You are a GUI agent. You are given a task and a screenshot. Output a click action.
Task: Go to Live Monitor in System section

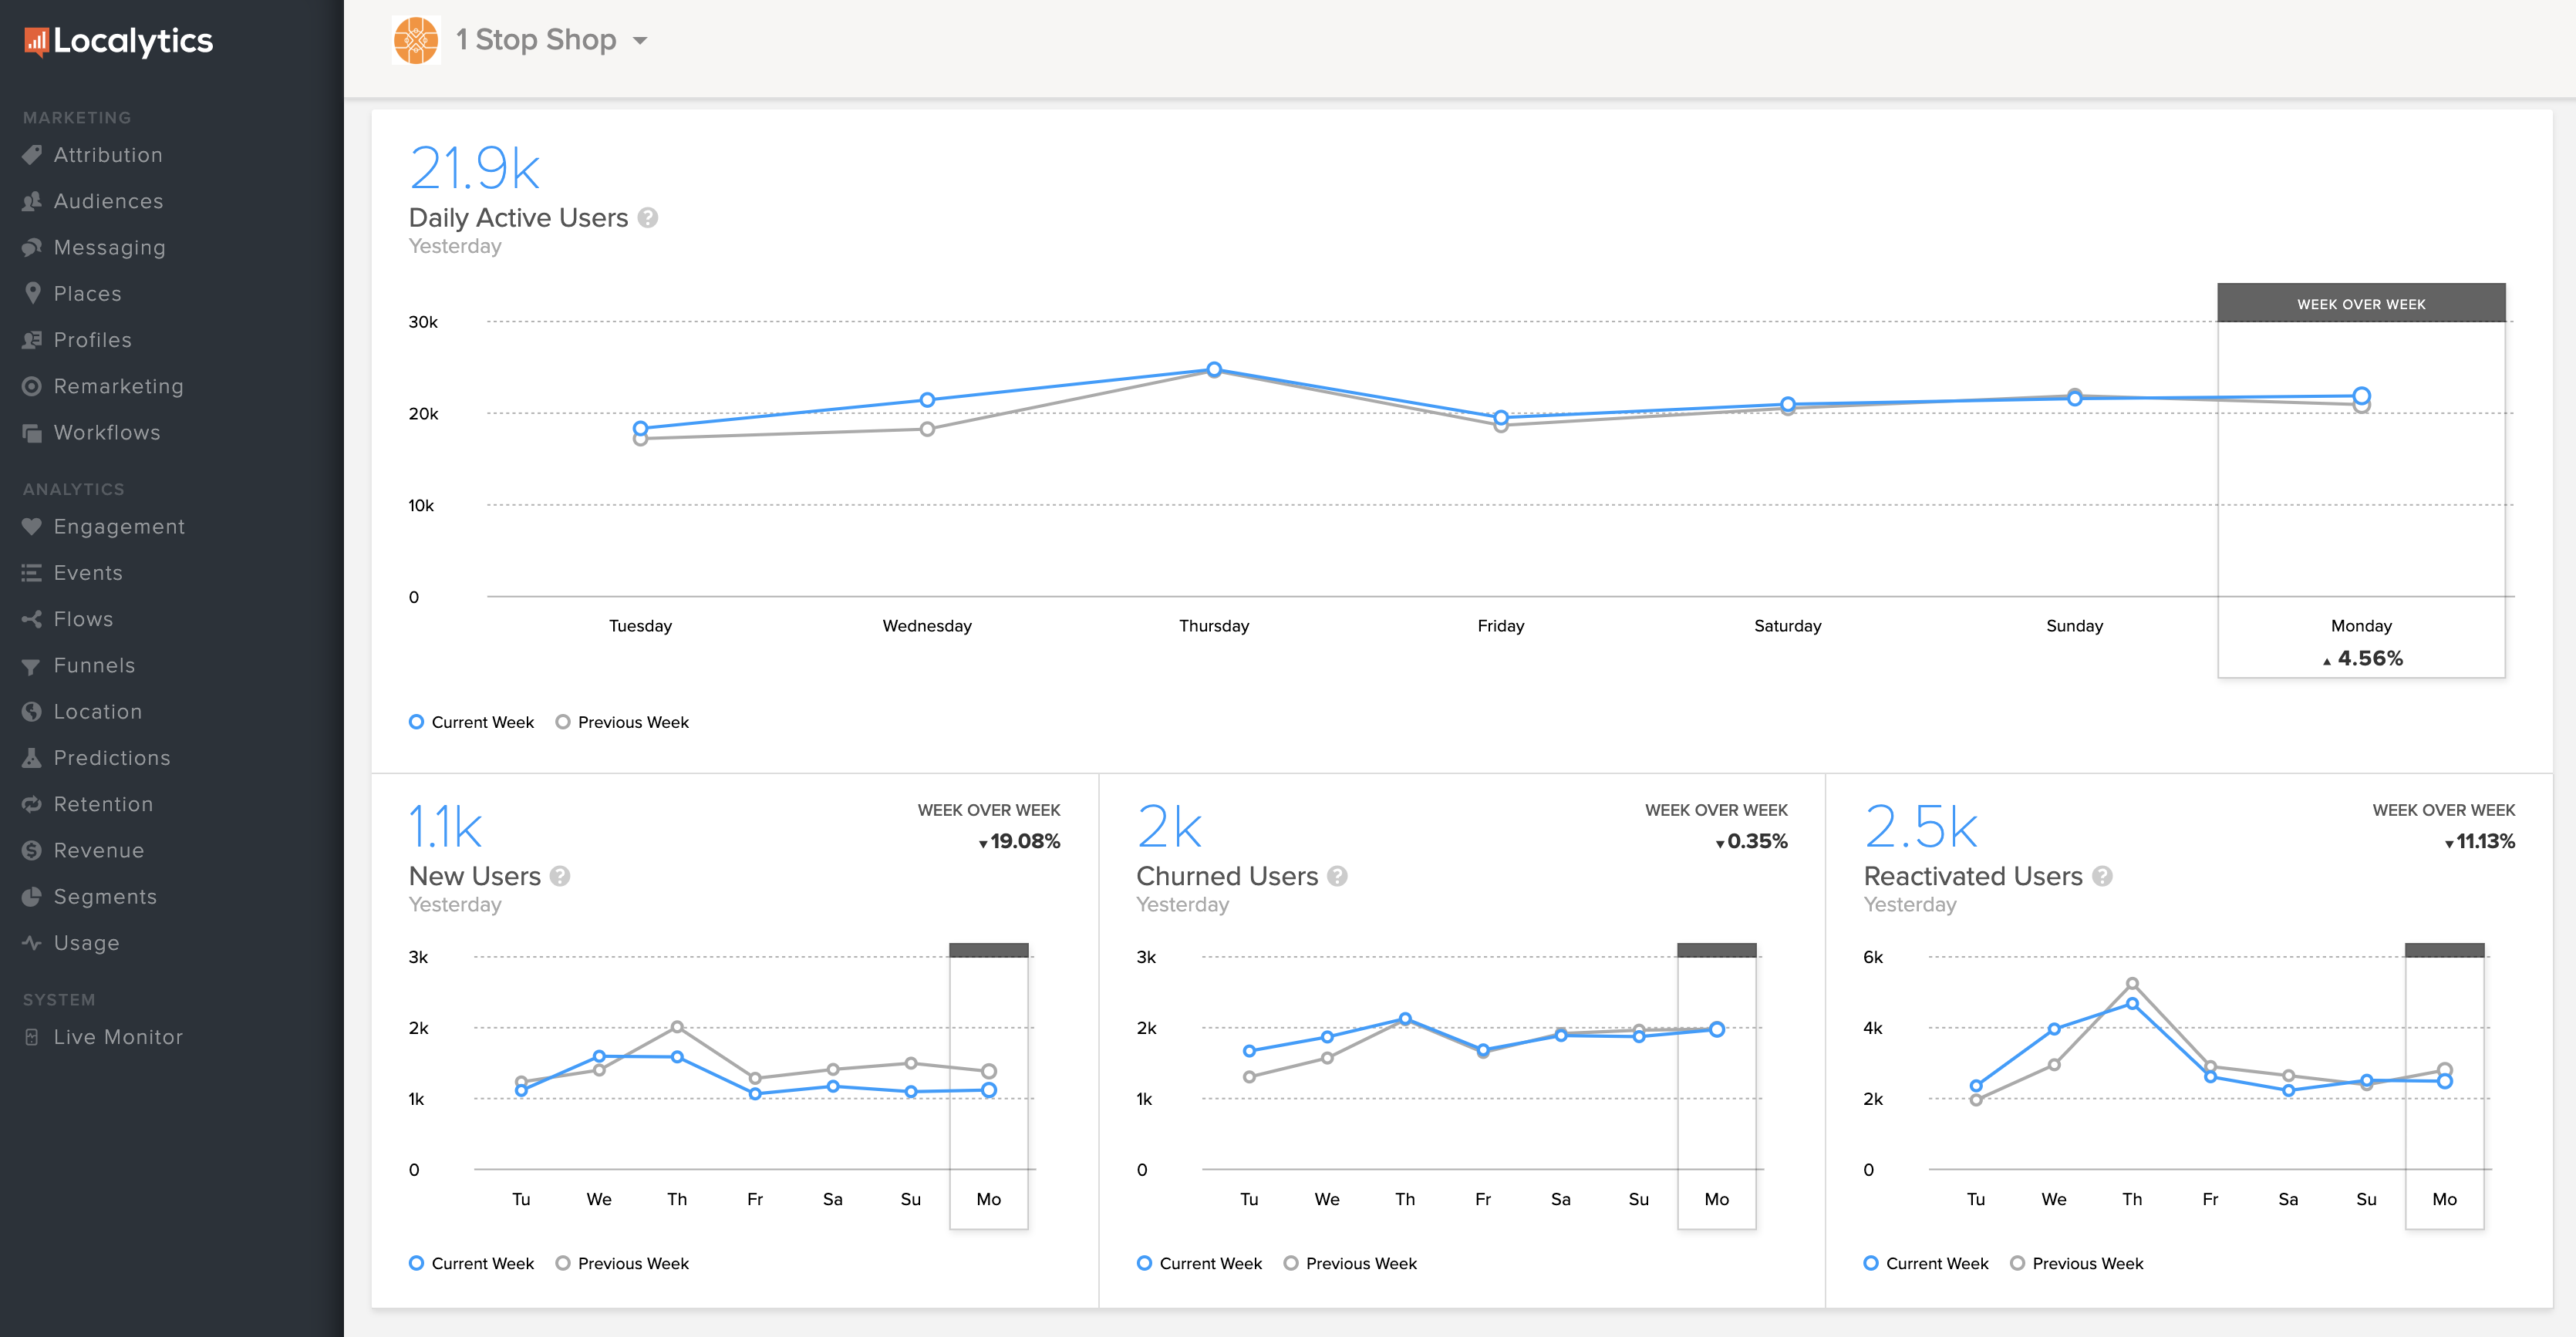(x=118, y=1037)
